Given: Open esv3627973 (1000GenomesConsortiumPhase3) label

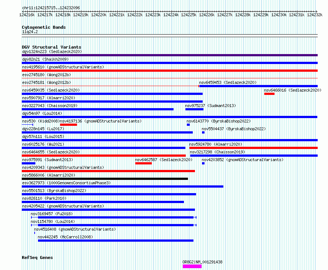Looking at the screenshot, I should tap(66, 183).
